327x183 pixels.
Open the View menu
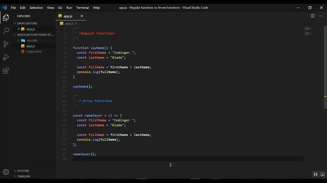click(x=50, y=8)
